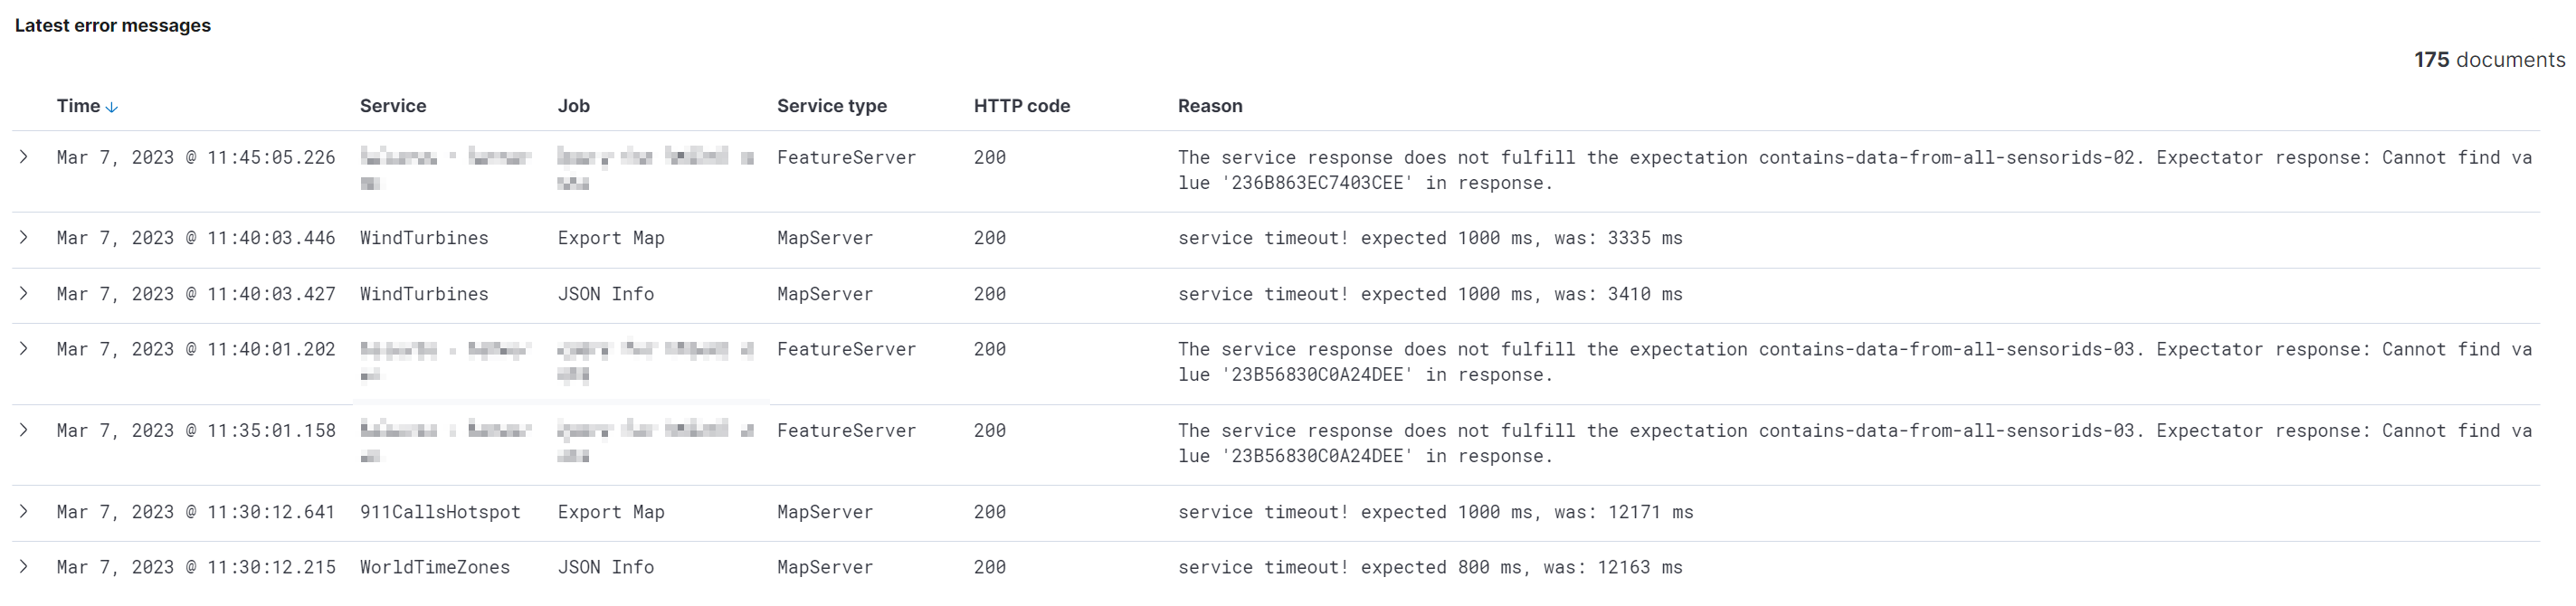2576x606 pixels.
Task: Click the Latest error messages heading
Action: coord(113,25)
